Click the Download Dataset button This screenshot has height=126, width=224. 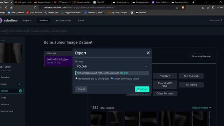coord(202,56)
